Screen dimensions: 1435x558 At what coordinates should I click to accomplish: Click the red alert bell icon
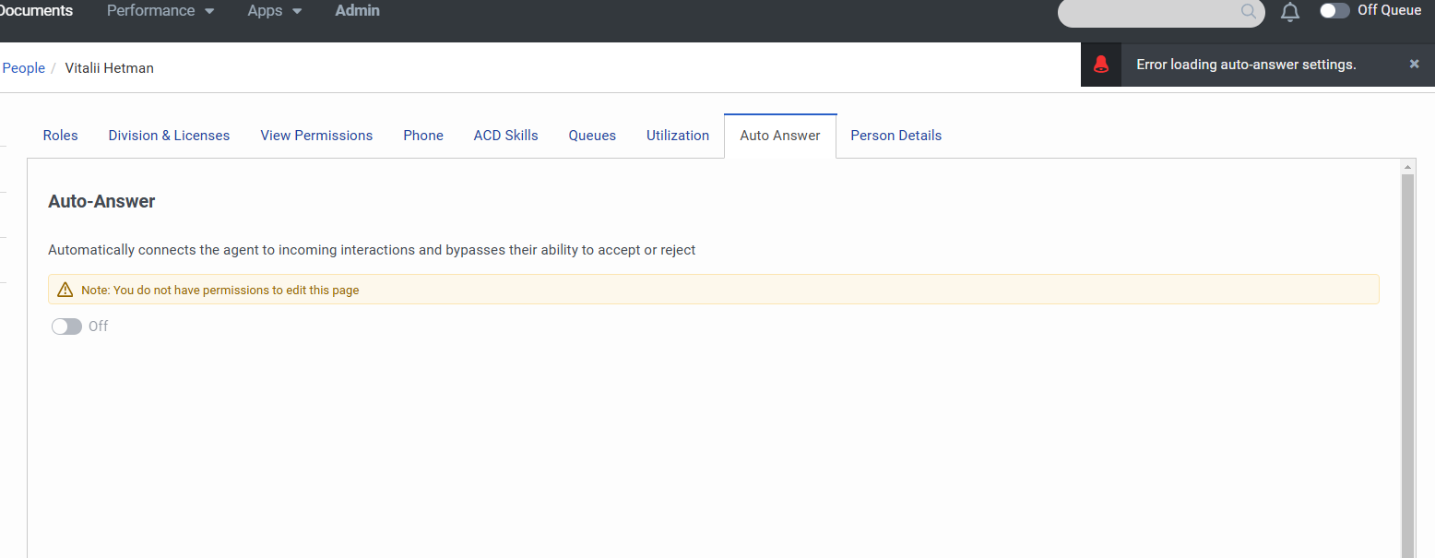1100,65
